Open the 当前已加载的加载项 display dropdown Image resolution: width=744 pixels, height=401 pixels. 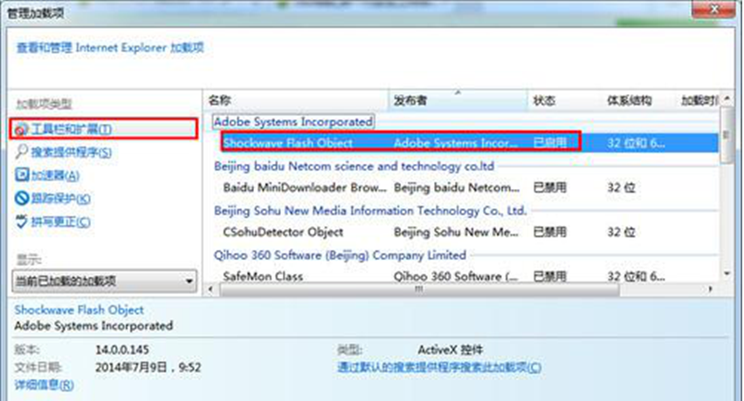pos(105,282)
